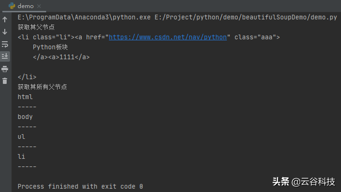Image resolution: width=341 pixels, height=192 pixels.
Task: Click the 'li' output line
Action: coord(21,156)
